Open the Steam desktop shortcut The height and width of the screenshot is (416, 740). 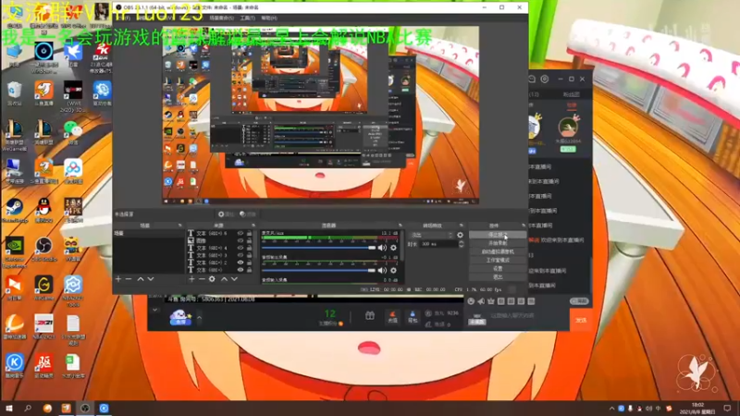coord(15,211)
